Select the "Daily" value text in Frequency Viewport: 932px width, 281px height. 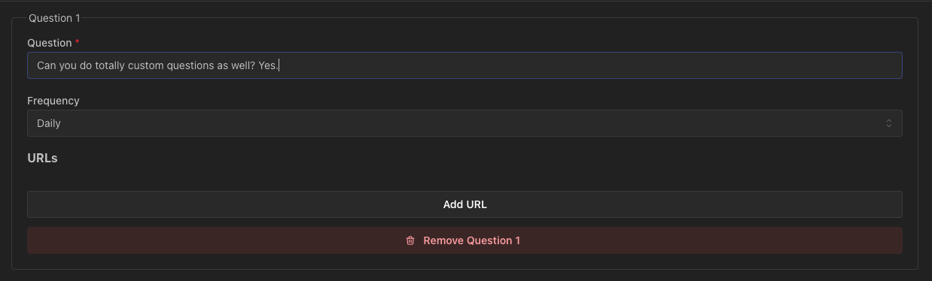(x=49, y=123)
